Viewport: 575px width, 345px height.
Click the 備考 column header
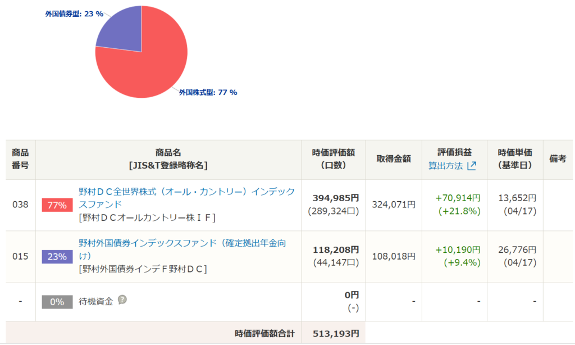(x=558, y=159)
